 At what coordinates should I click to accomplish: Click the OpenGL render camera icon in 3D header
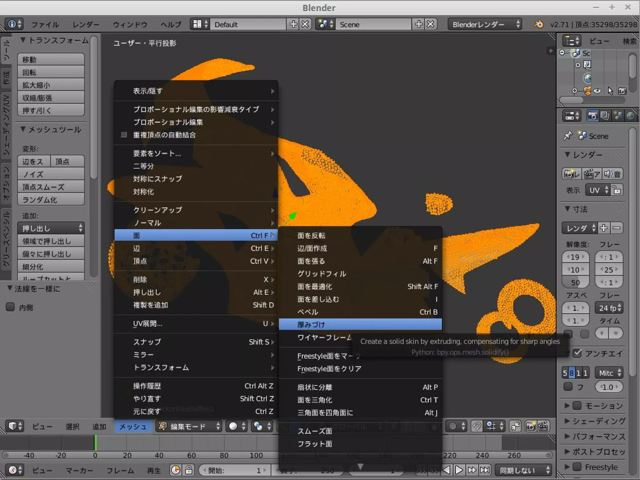pyautogui.click(x=531, y=426)
